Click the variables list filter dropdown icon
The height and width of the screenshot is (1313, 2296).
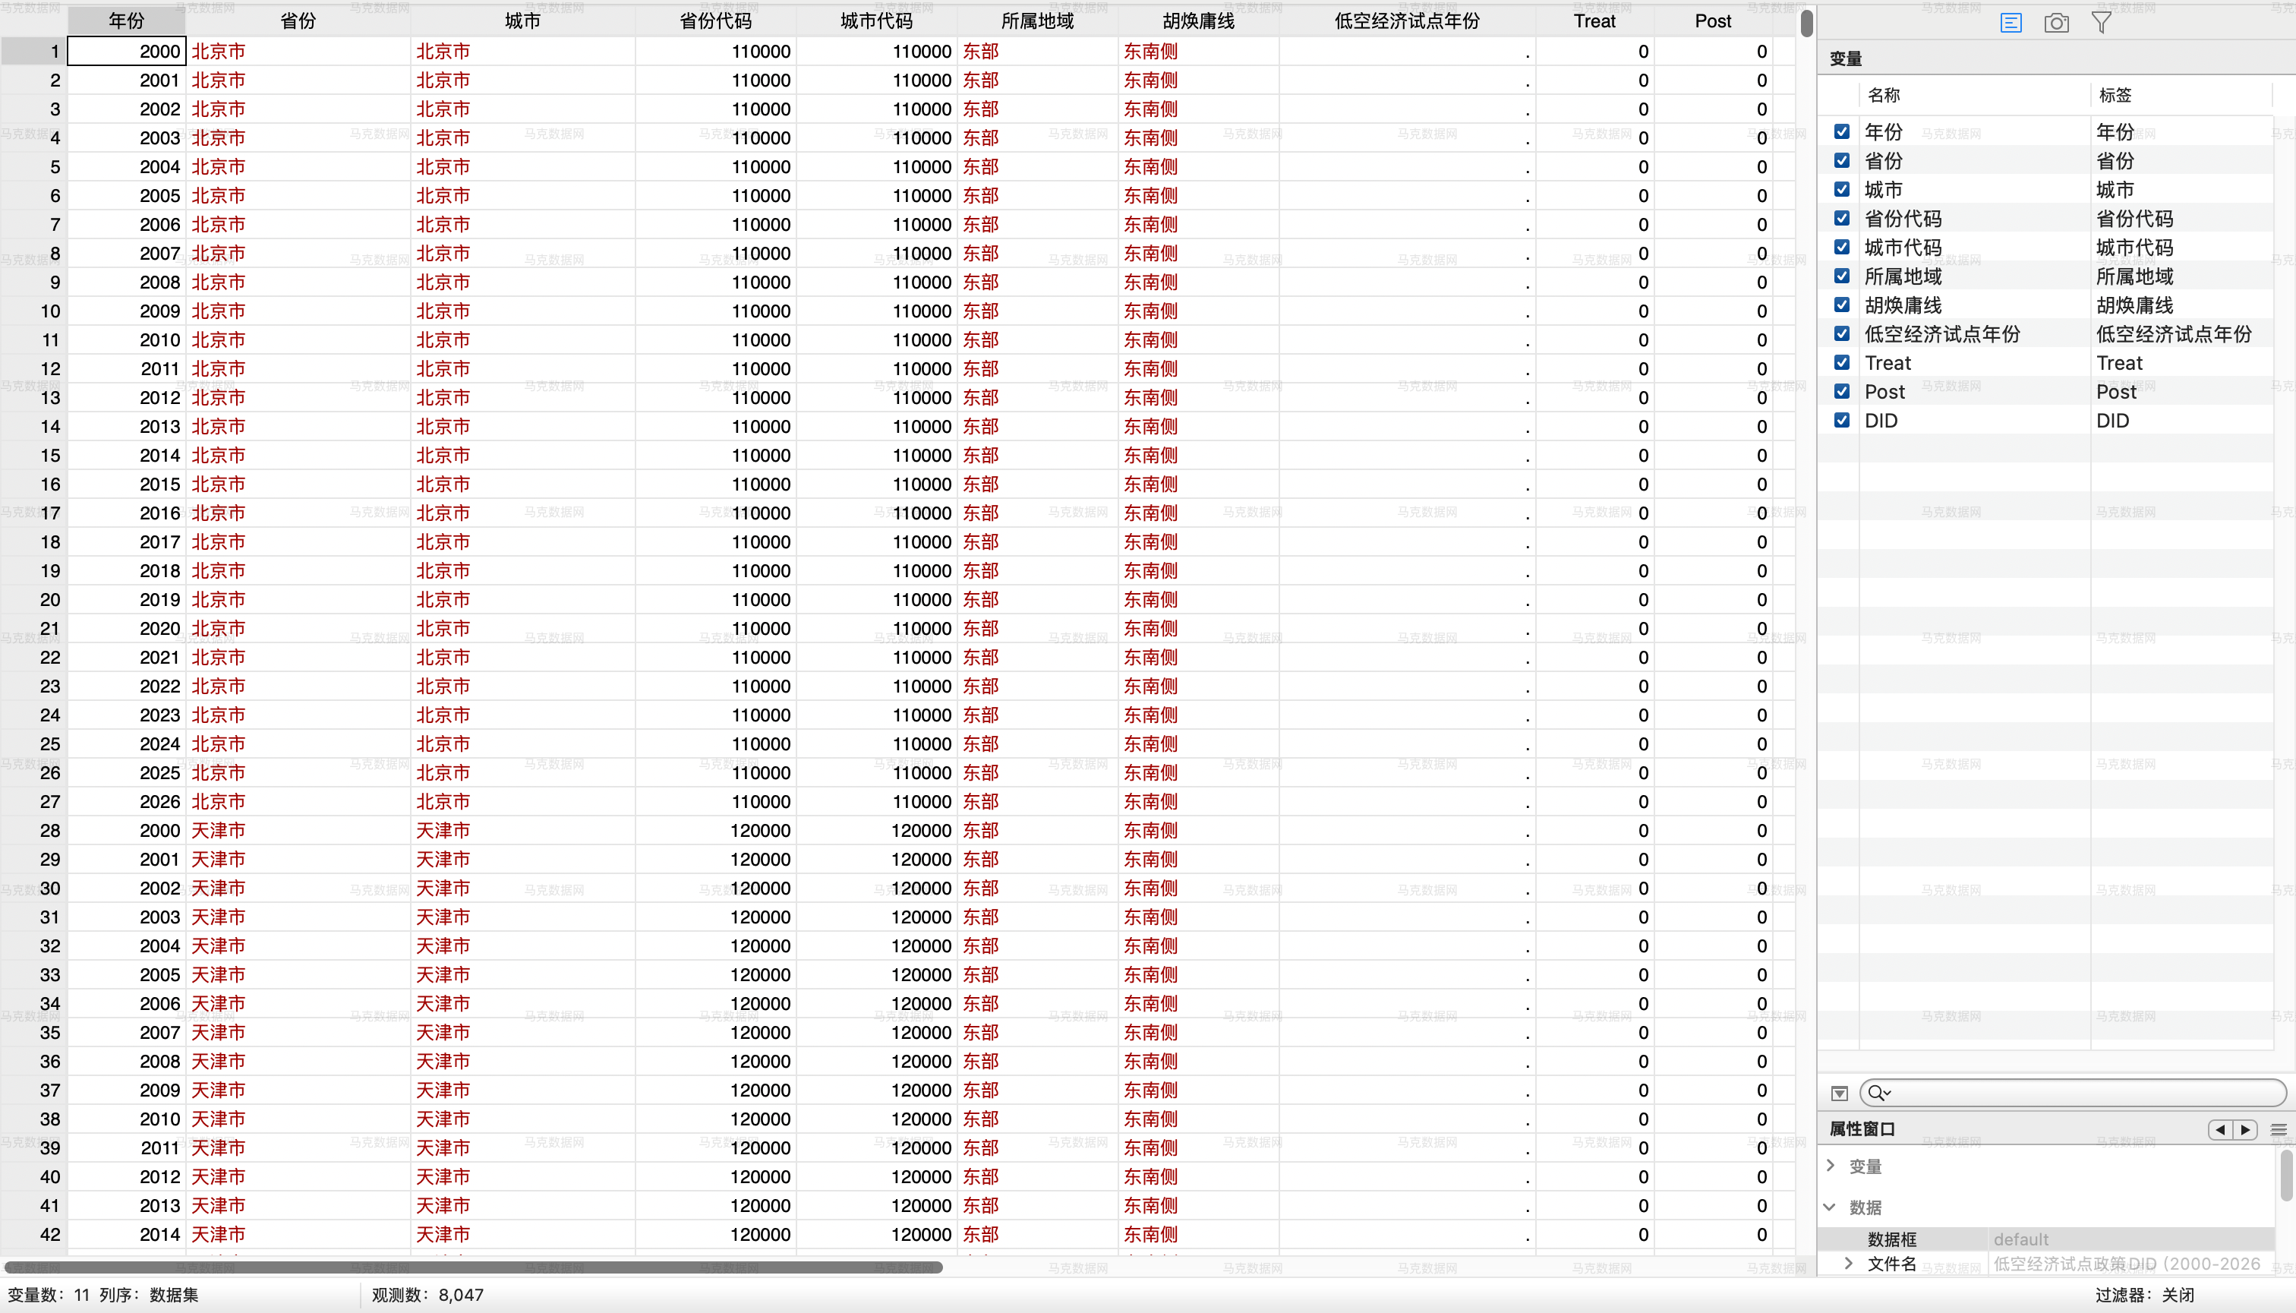click(1840, 1093)
